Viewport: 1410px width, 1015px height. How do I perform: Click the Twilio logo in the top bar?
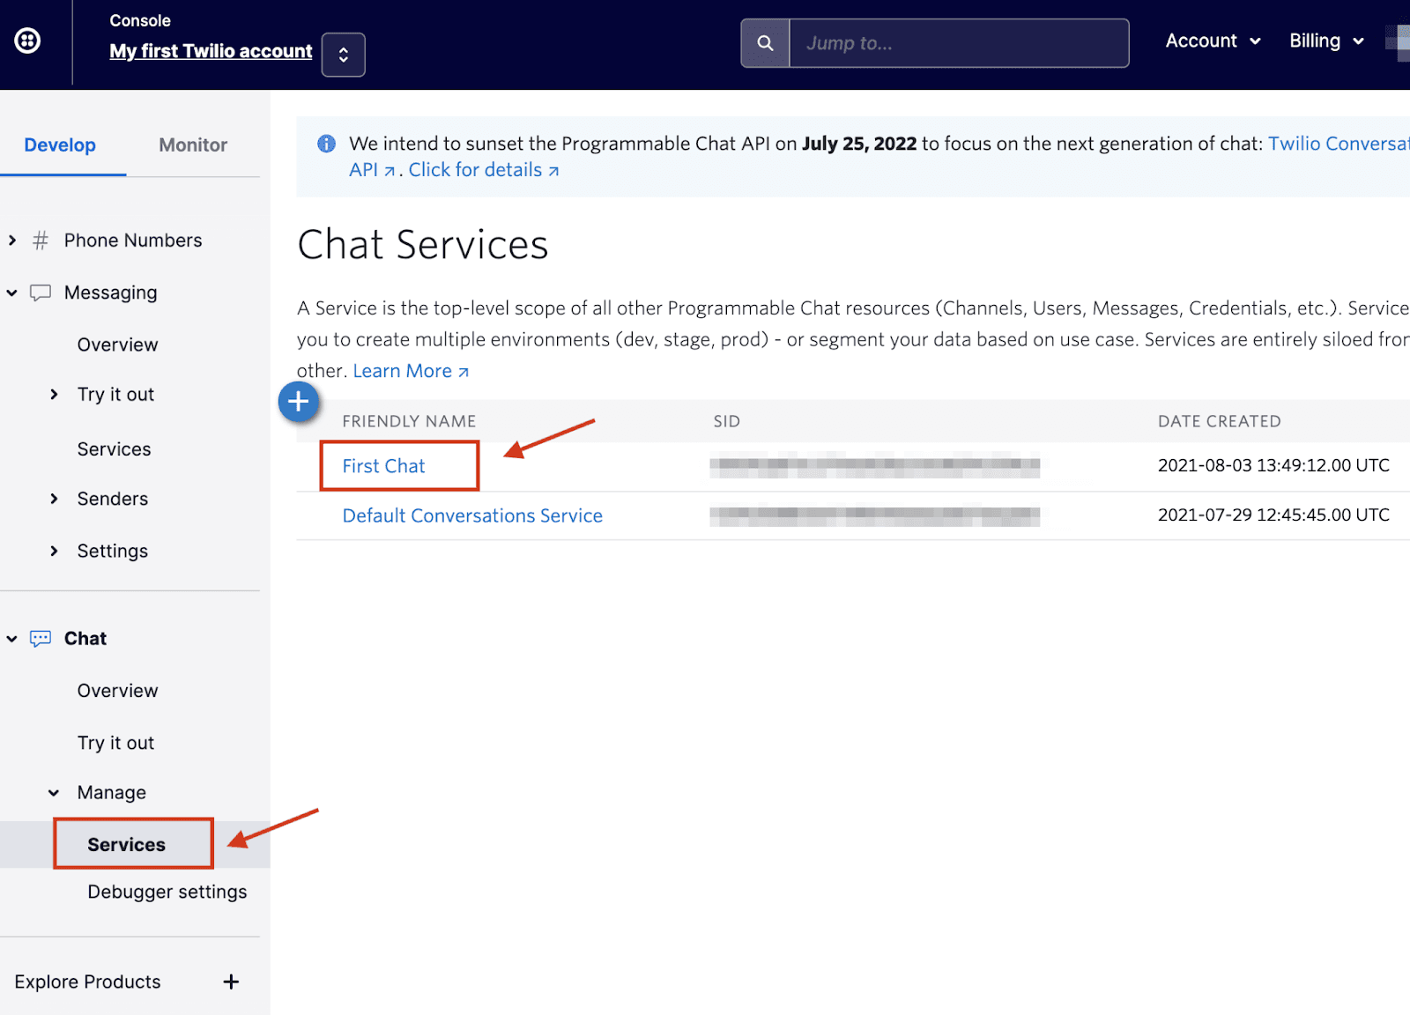click(26, 41)
